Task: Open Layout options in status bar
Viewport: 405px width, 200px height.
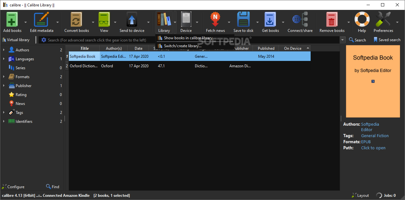Action: [x=360, y=195]
